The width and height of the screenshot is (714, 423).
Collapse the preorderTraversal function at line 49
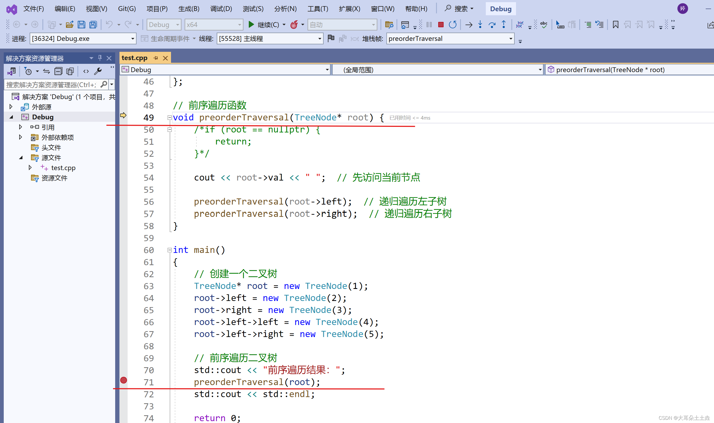point(169,117)
